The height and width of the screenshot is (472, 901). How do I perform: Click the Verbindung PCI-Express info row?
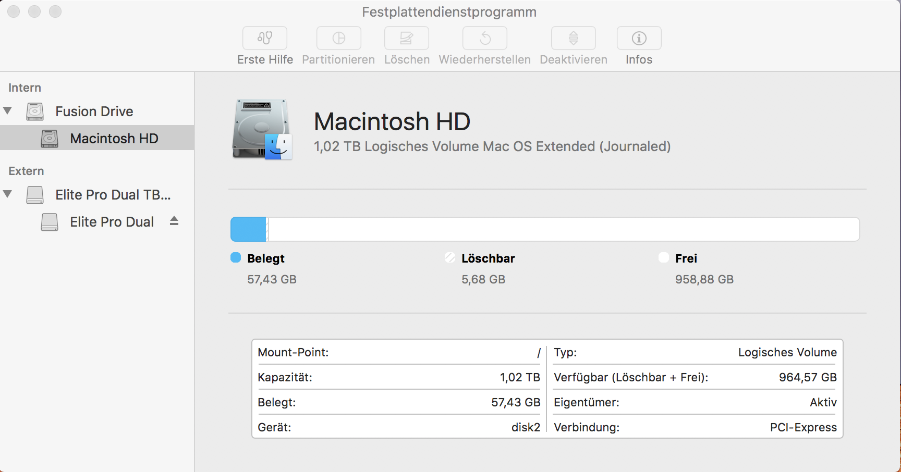[x=695, y=427]
